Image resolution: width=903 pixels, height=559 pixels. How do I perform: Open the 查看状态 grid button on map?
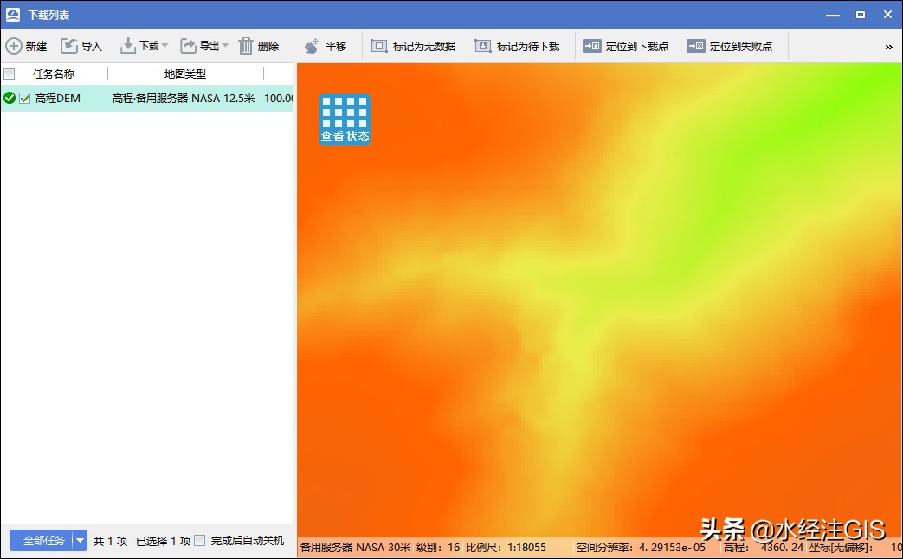click(x=345, y=119)
